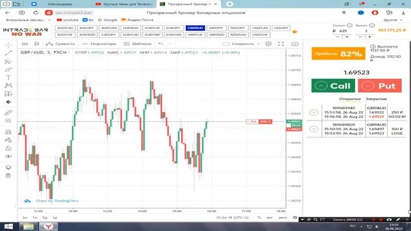Select the CAD/JPY currency pair
The height and width of the screenshot is (231, 411).
[109, 35]
